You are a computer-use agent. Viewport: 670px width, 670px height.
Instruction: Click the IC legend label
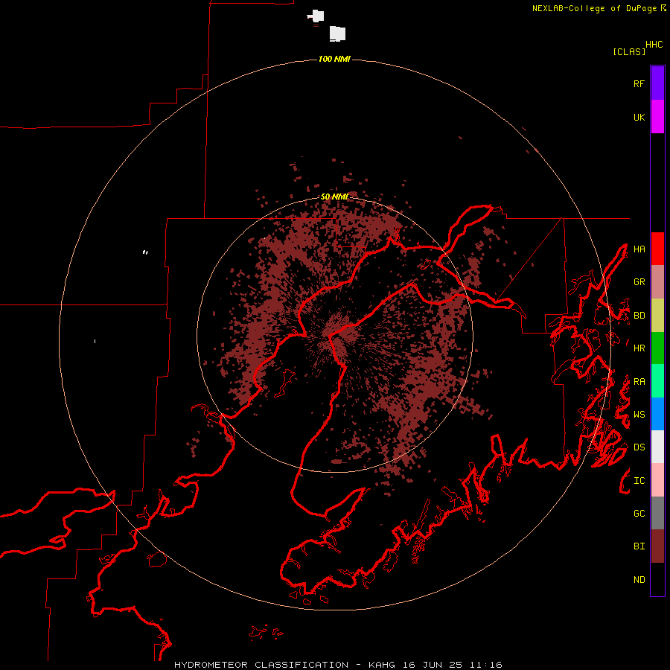(639, 481)
